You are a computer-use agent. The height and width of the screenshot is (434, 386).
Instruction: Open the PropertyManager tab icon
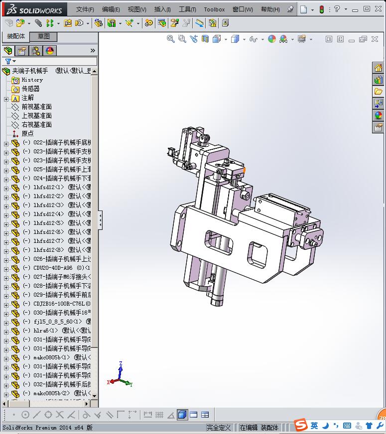click(22, 51)
